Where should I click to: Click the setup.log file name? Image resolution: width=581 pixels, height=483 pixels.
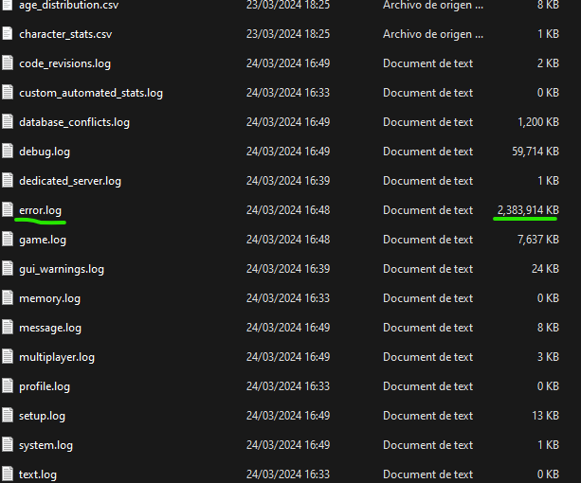point(43,416)
